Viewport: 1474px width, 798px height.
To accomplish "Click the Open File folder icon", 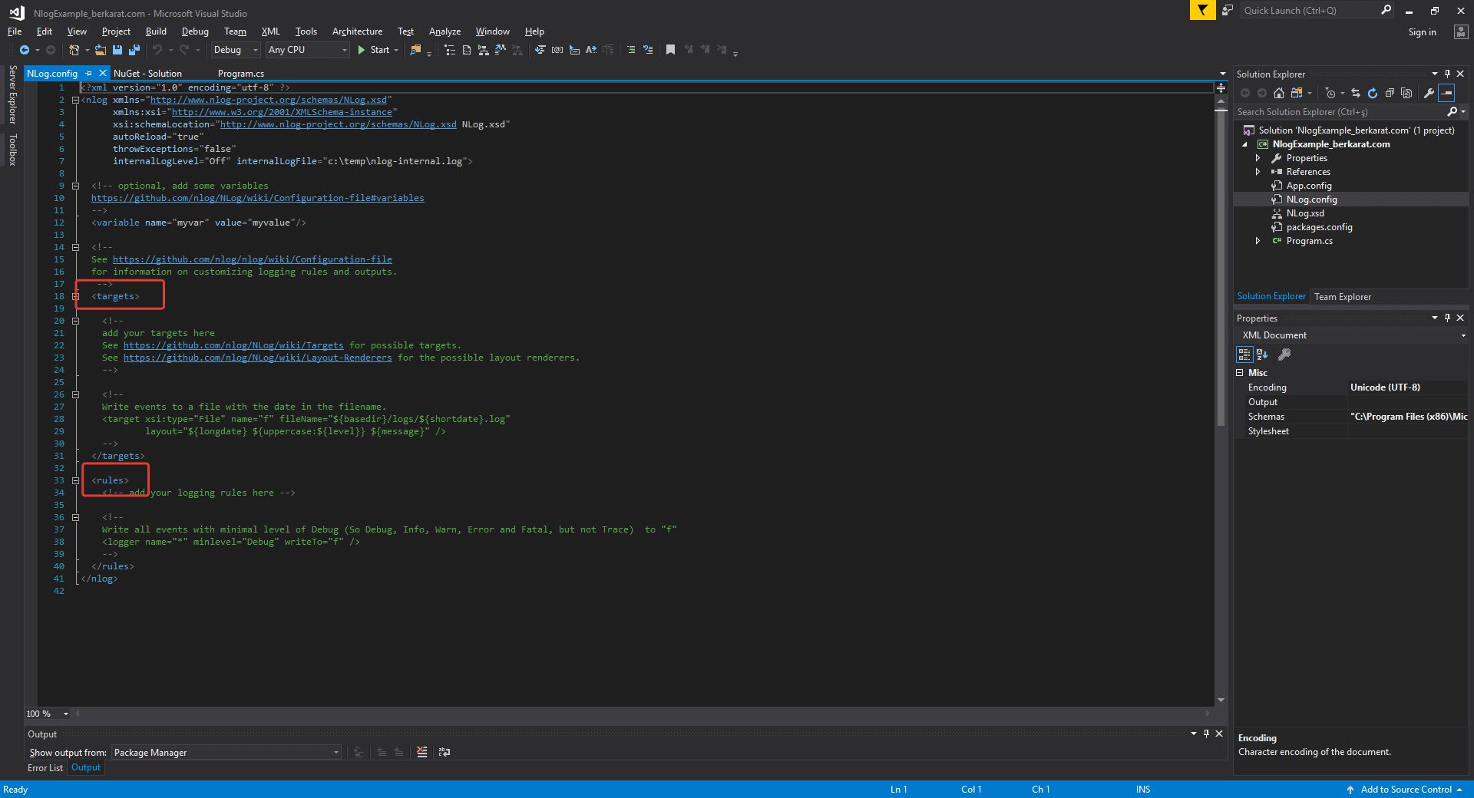I will (x=100, y=50).
